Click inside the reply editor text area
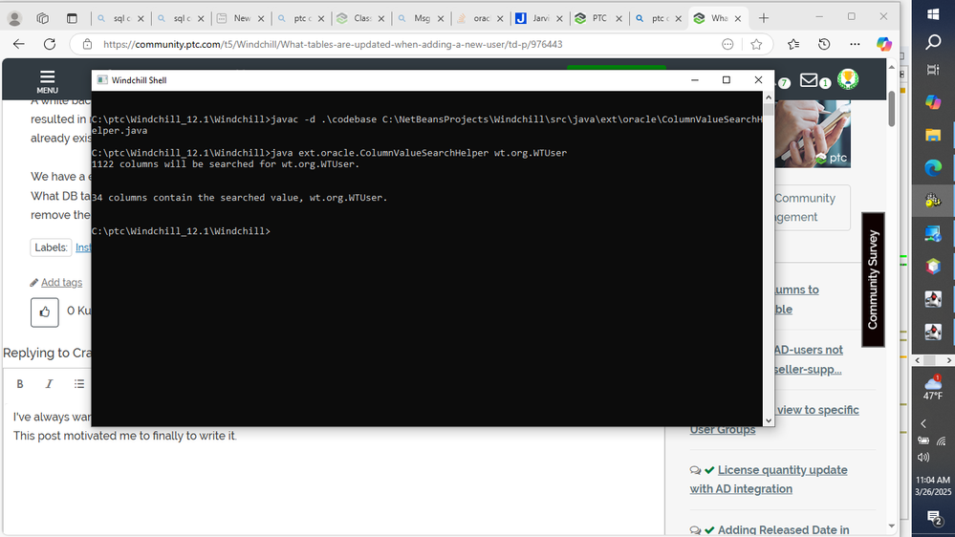Viewport: 955px width, 537px height. point(334,469)
